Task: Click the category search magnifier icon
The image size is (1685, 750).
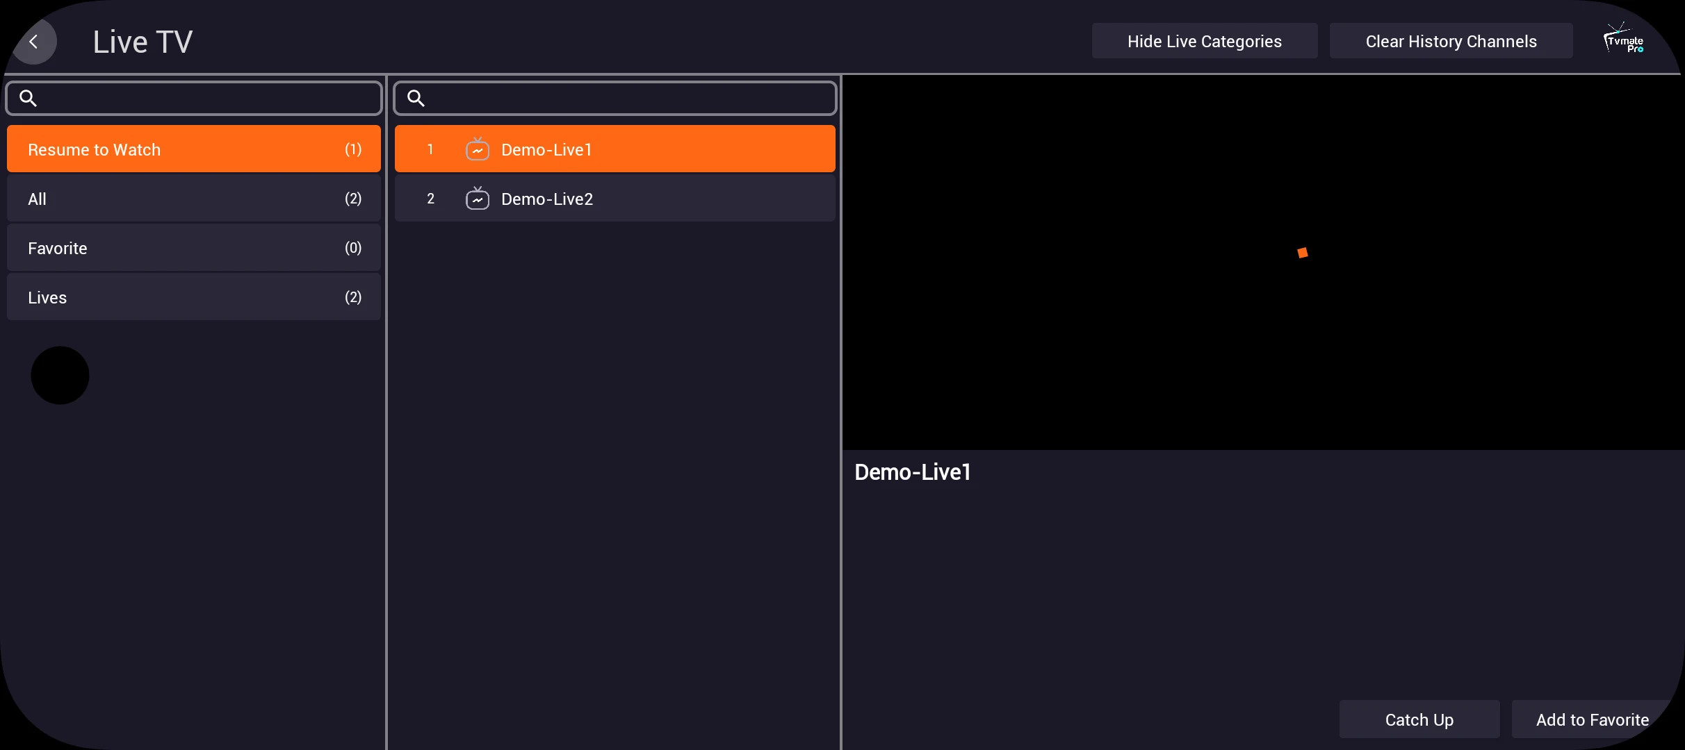Action: (28, 98)
